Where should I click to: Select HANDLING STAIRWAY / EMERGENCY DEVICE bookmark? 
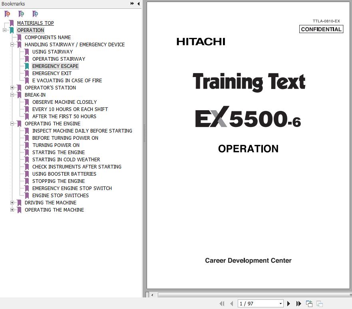[x=75, y=44]
